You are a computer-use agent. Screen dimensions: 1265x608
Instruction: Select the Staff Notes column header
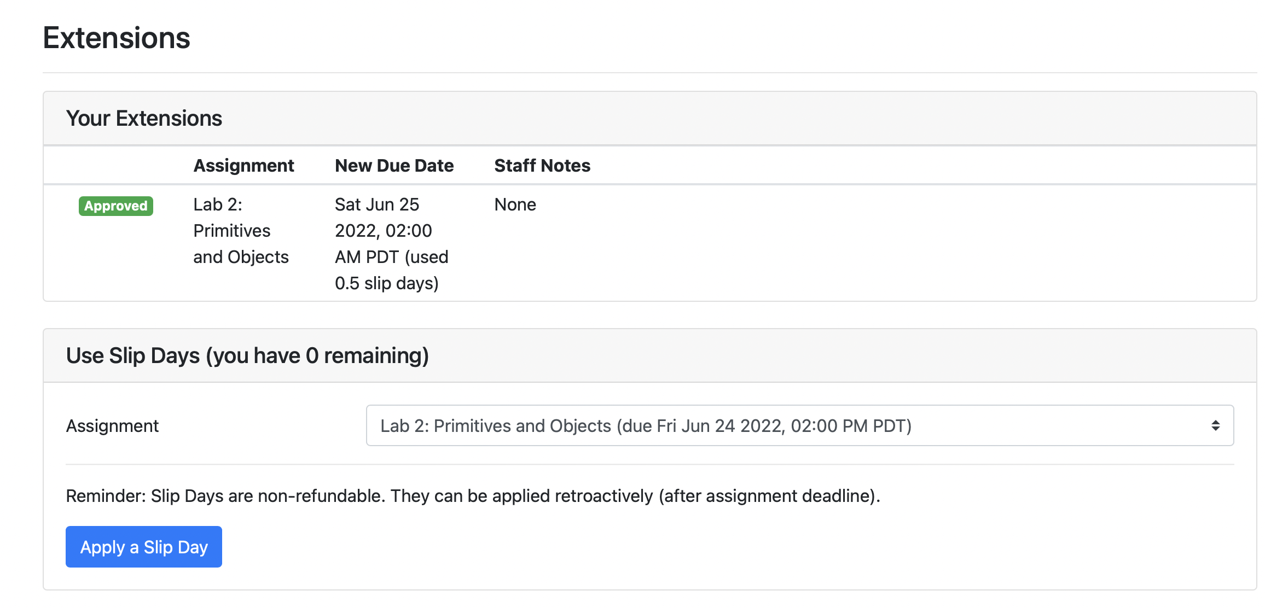(x=542, y=166)
